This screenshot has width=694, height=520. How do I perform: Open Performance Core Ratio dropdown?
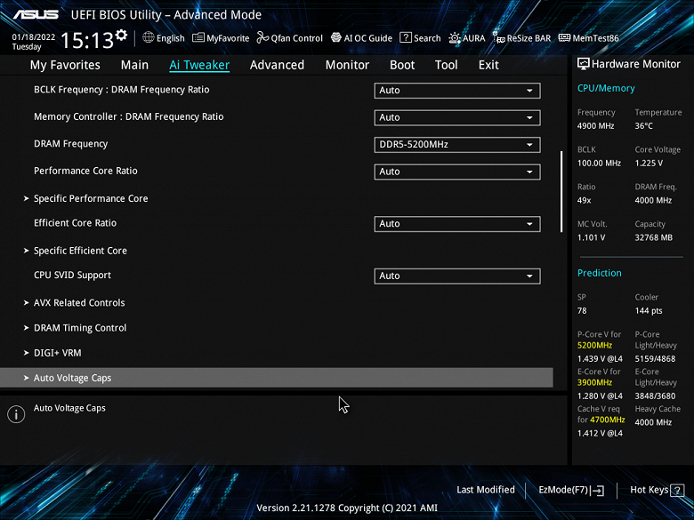pos(457,172)
